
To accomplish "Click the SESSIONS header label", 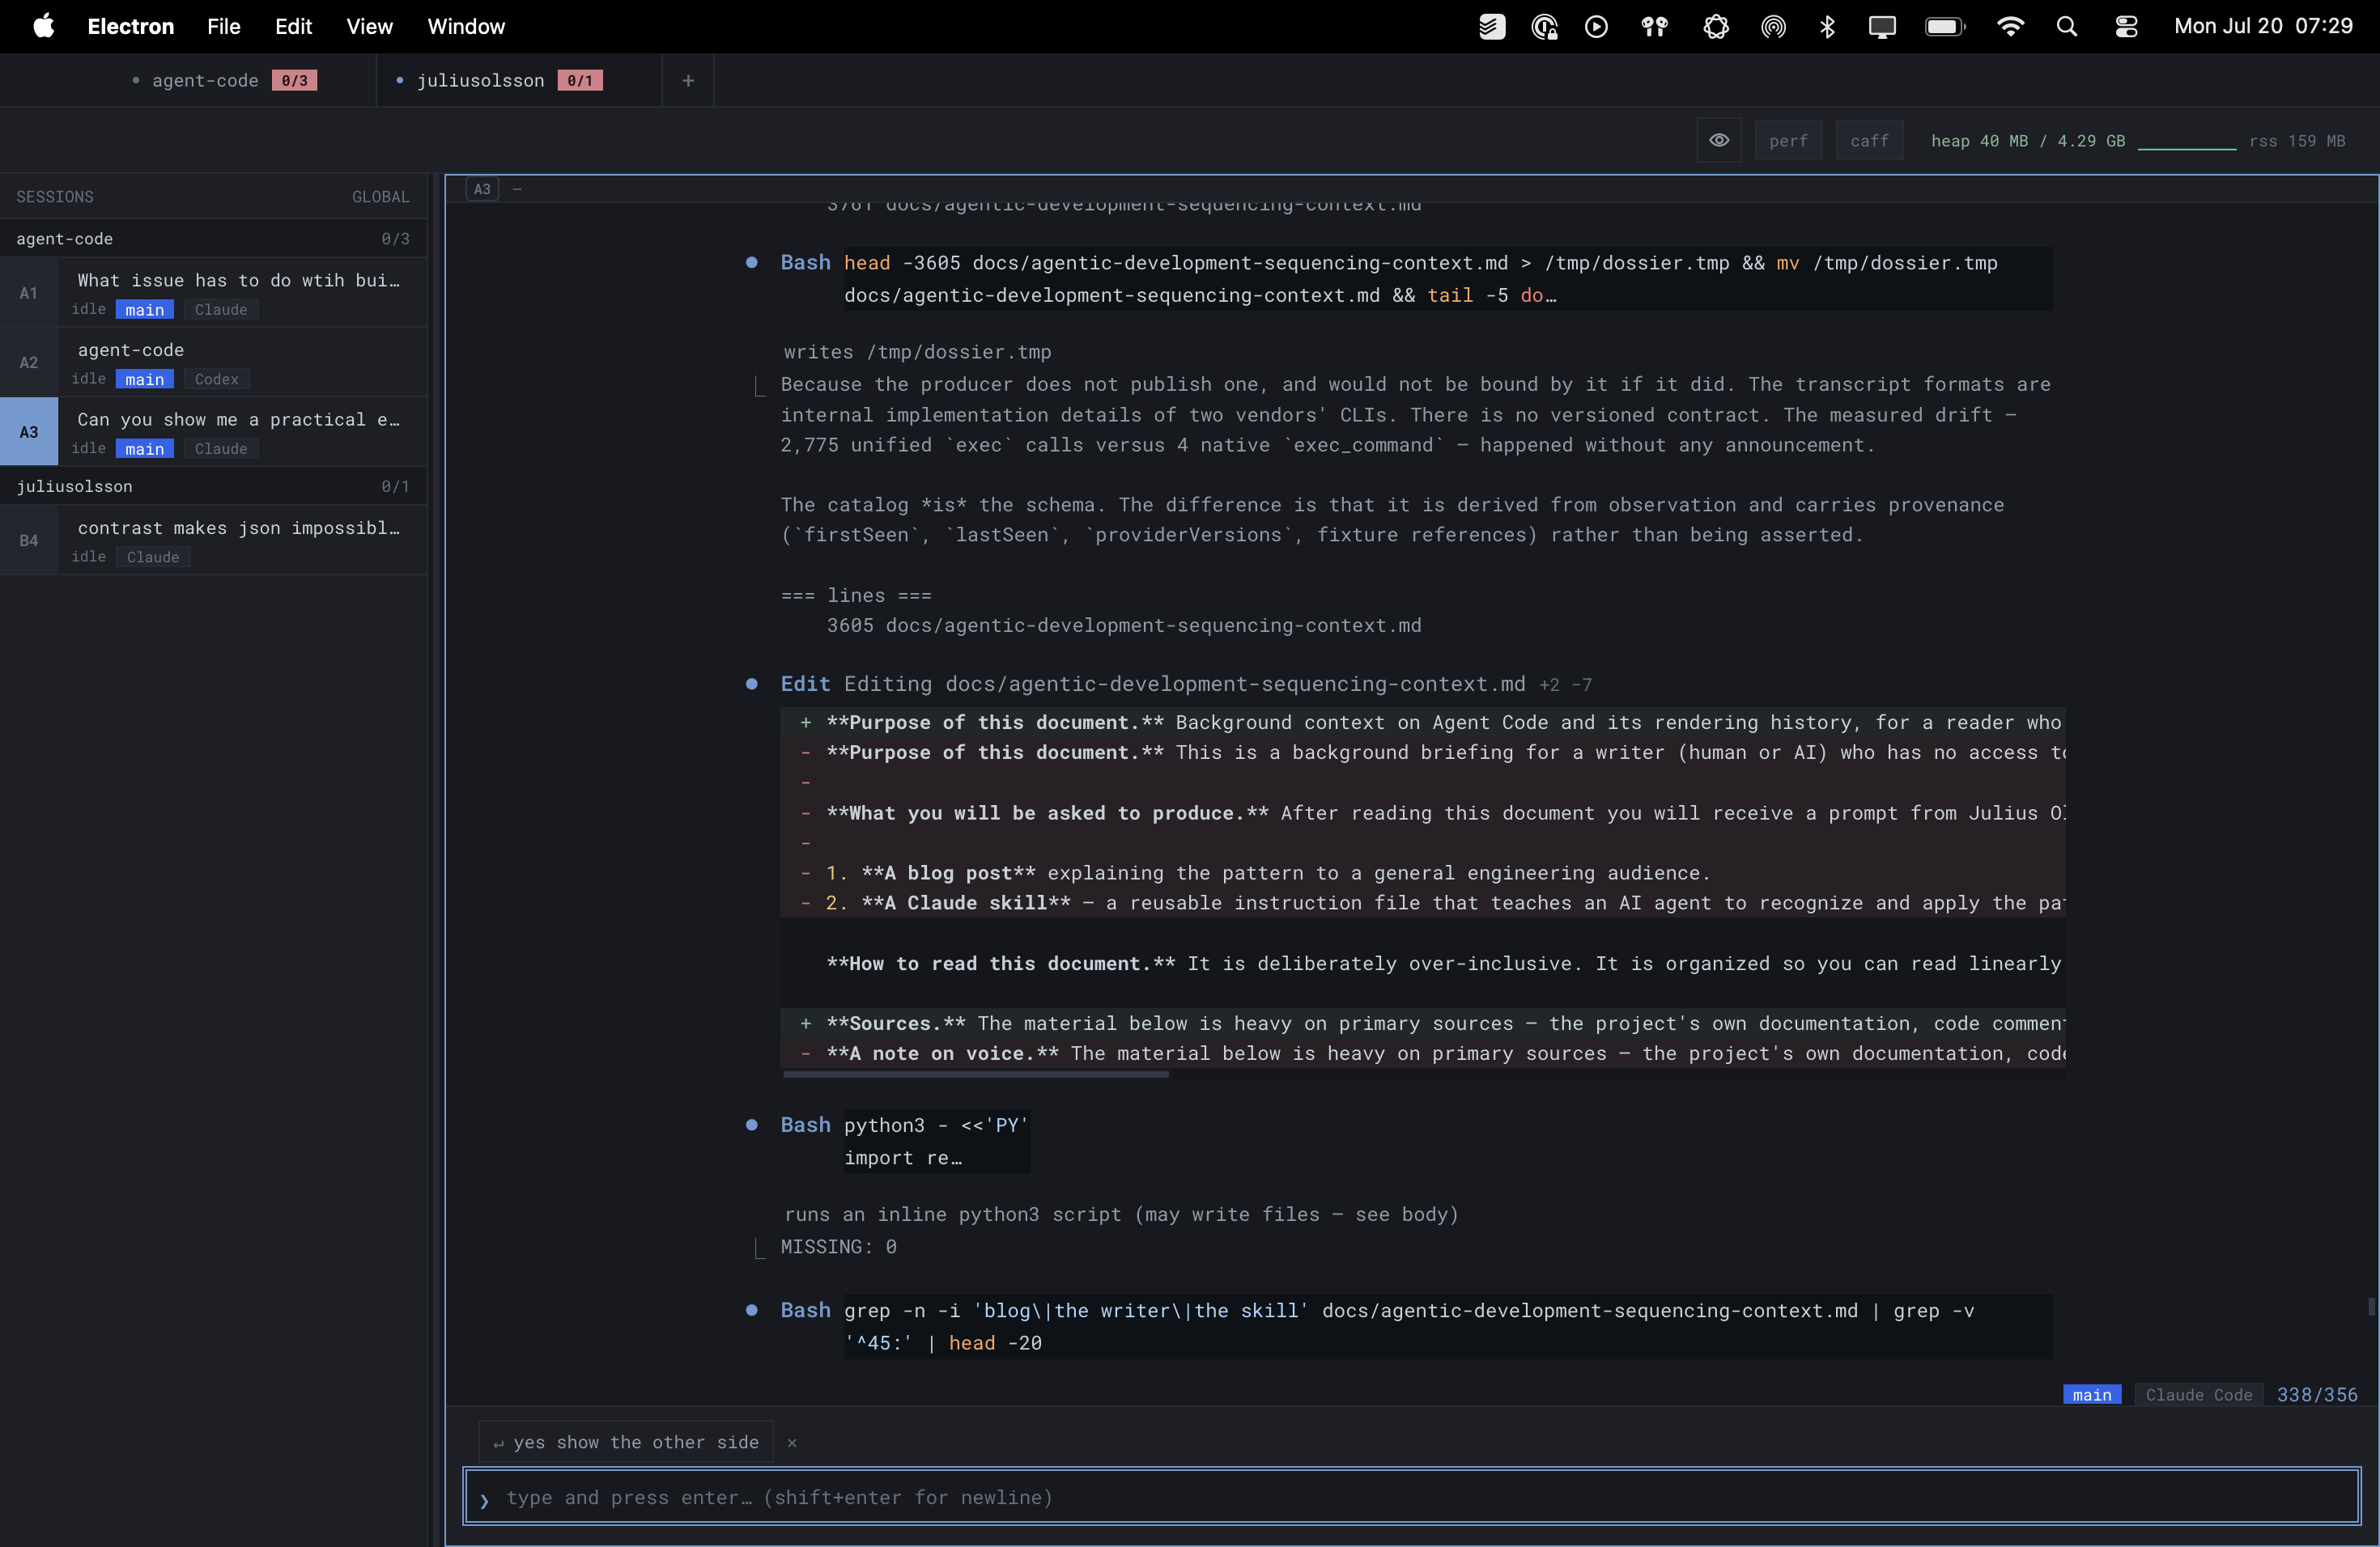I will point(55,197).
